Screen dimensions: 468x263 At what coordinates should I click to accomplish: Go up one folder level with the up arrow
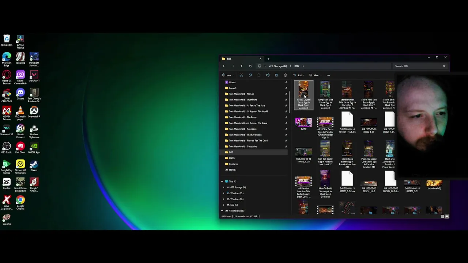click(x=241, y=66)
